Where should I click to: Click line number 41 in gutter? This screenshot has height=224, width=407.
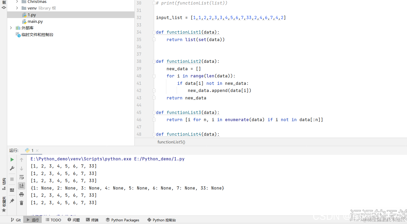click(139, 84)
